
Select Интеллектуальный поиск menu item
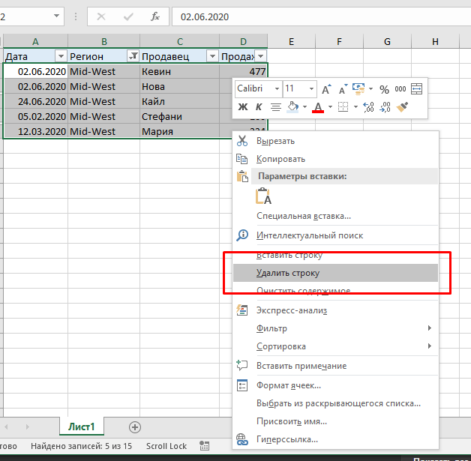pos(336,235)
